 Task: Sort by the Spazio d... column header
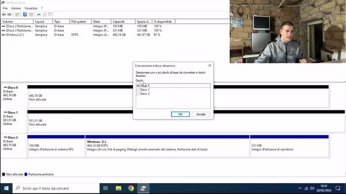[144, 22]
